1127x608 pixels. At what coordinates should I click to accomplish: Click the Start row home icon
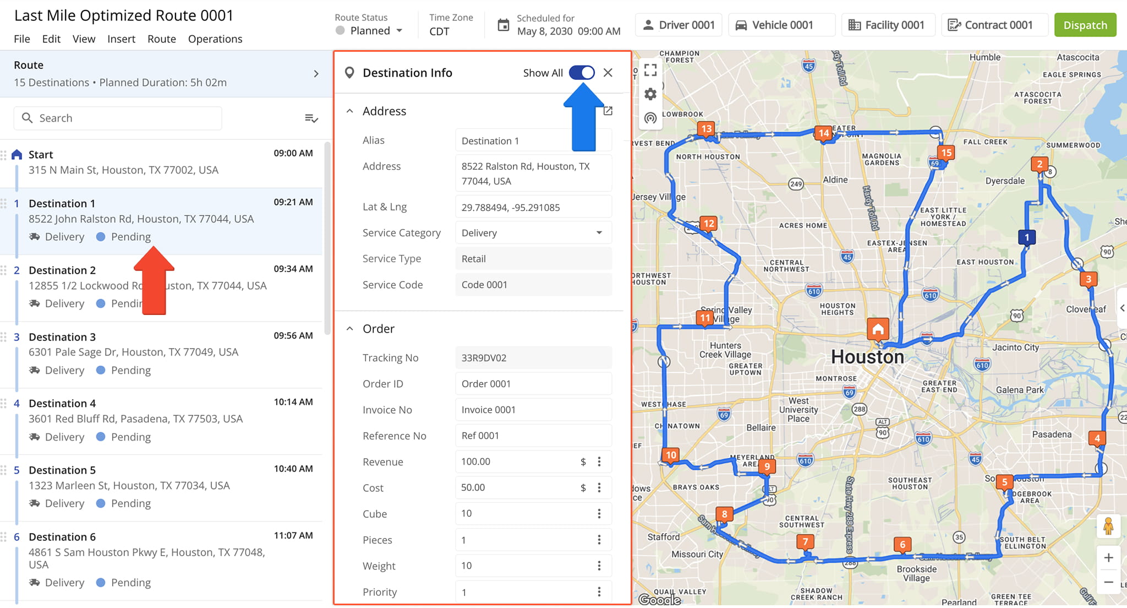(x=17, y=155)
